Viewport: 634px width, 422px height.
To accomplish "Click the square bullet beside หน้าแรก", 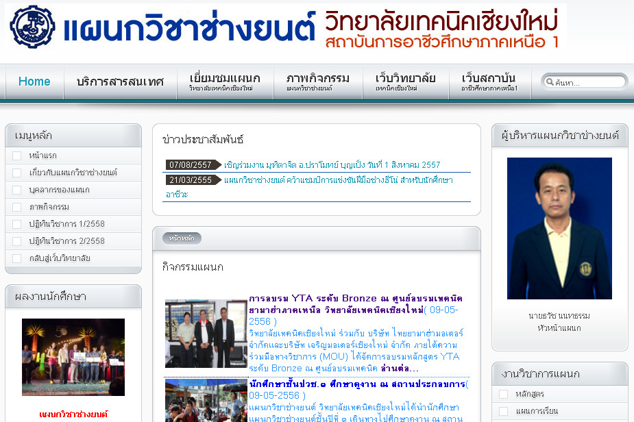I will click(x=17, y=156).
